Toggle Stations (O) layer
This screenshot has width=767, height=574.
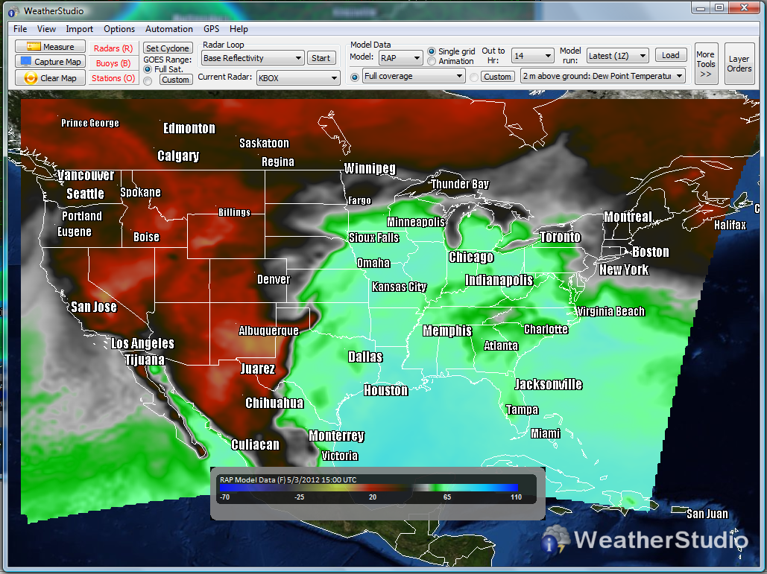point(113,78)
